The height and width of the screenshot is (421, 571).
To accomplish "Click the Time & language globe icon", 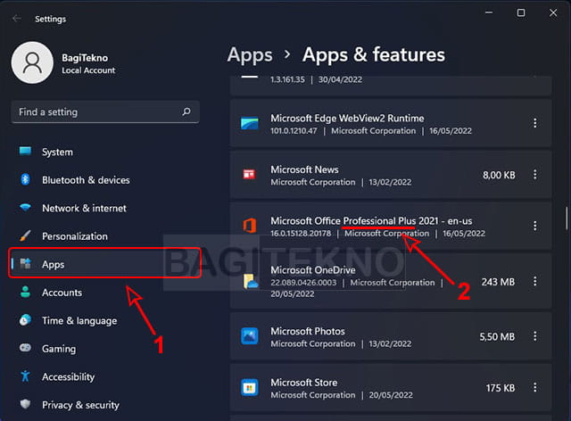I will [x=25, y=320].
